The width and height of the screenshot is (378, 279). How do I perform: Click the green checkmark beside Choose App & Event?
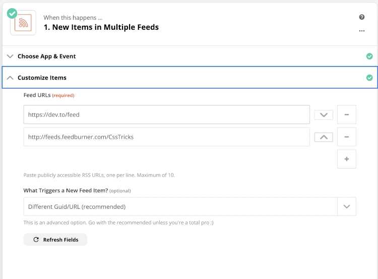[369, 56]
